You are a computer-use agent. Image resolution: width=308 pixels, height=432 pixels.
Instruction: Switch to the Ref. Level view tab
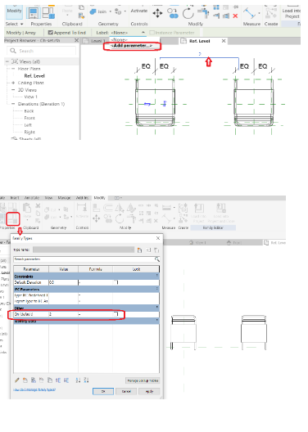[199, 41]
